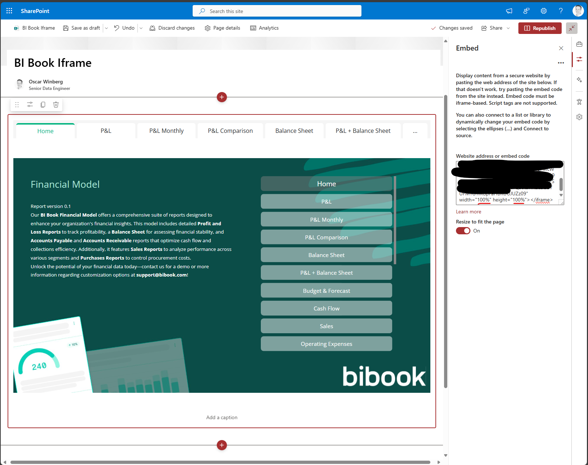
Task: Duplicate the Embed web part
Action: coord(43,105)
